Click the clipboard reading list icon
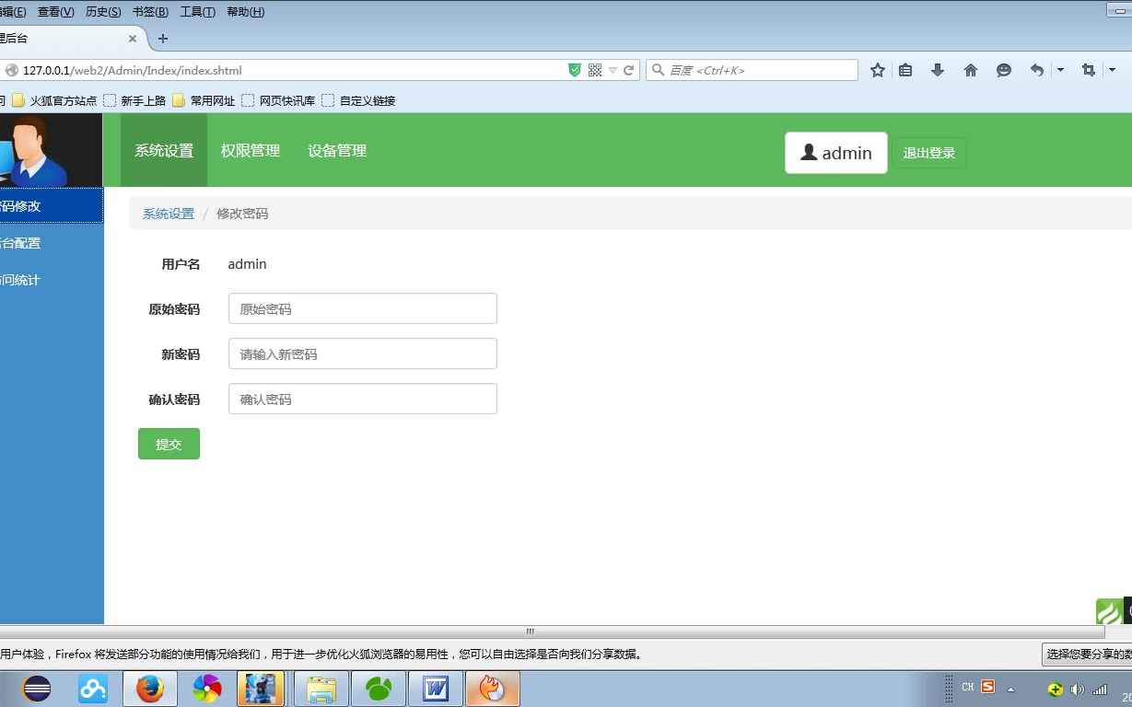The image size is (1132, 707). 907,69
